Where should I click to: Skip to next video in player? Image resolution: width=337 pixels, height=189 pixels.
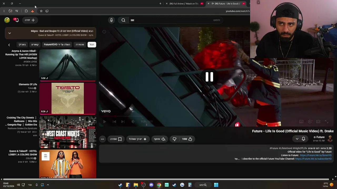123,122
